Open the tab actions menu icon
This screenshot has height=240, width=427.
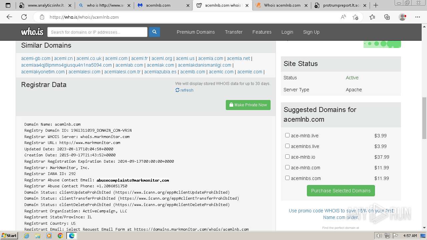coord(8,5)
